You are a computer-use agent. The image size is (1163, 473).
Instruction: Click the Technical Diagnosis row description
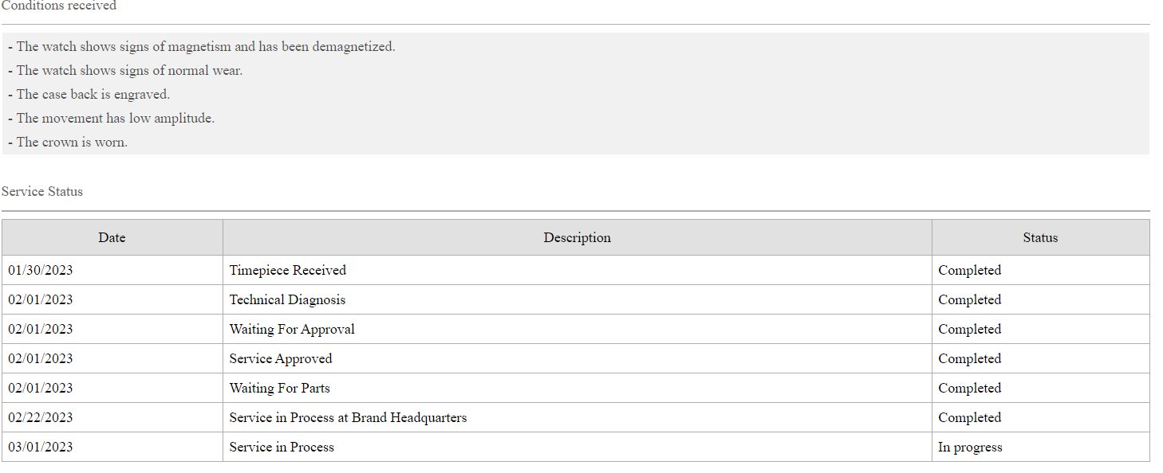(287, 299)
